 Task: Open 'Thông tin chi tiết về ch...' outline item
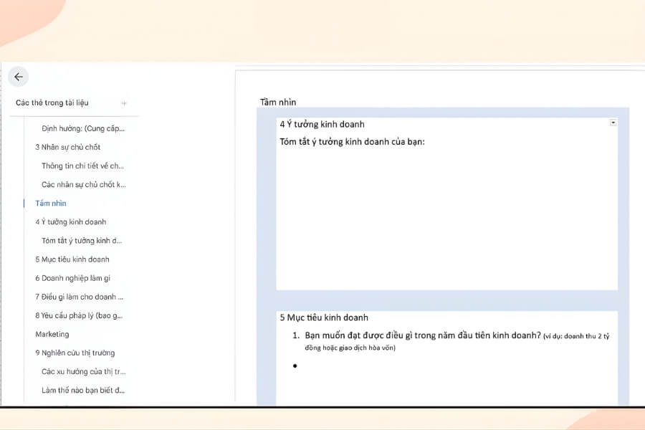[x=82, y=166]
